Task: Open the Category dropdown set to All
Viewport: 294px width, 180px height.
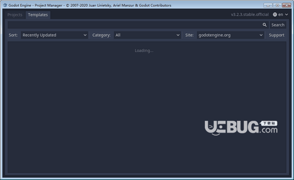Action: [147, 35]
